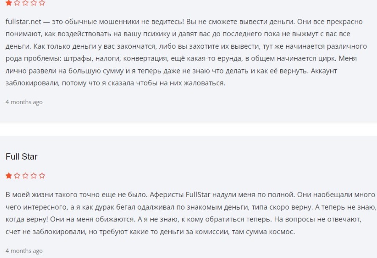Viewport: 377px width, 258px height.
Task: Click the FullStar word in second review
Action: click(x=198, y=195)
